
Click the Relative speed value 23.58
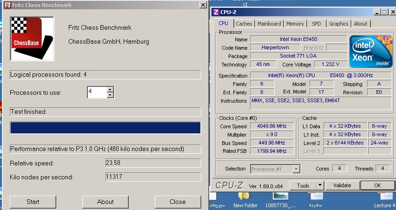153,163
